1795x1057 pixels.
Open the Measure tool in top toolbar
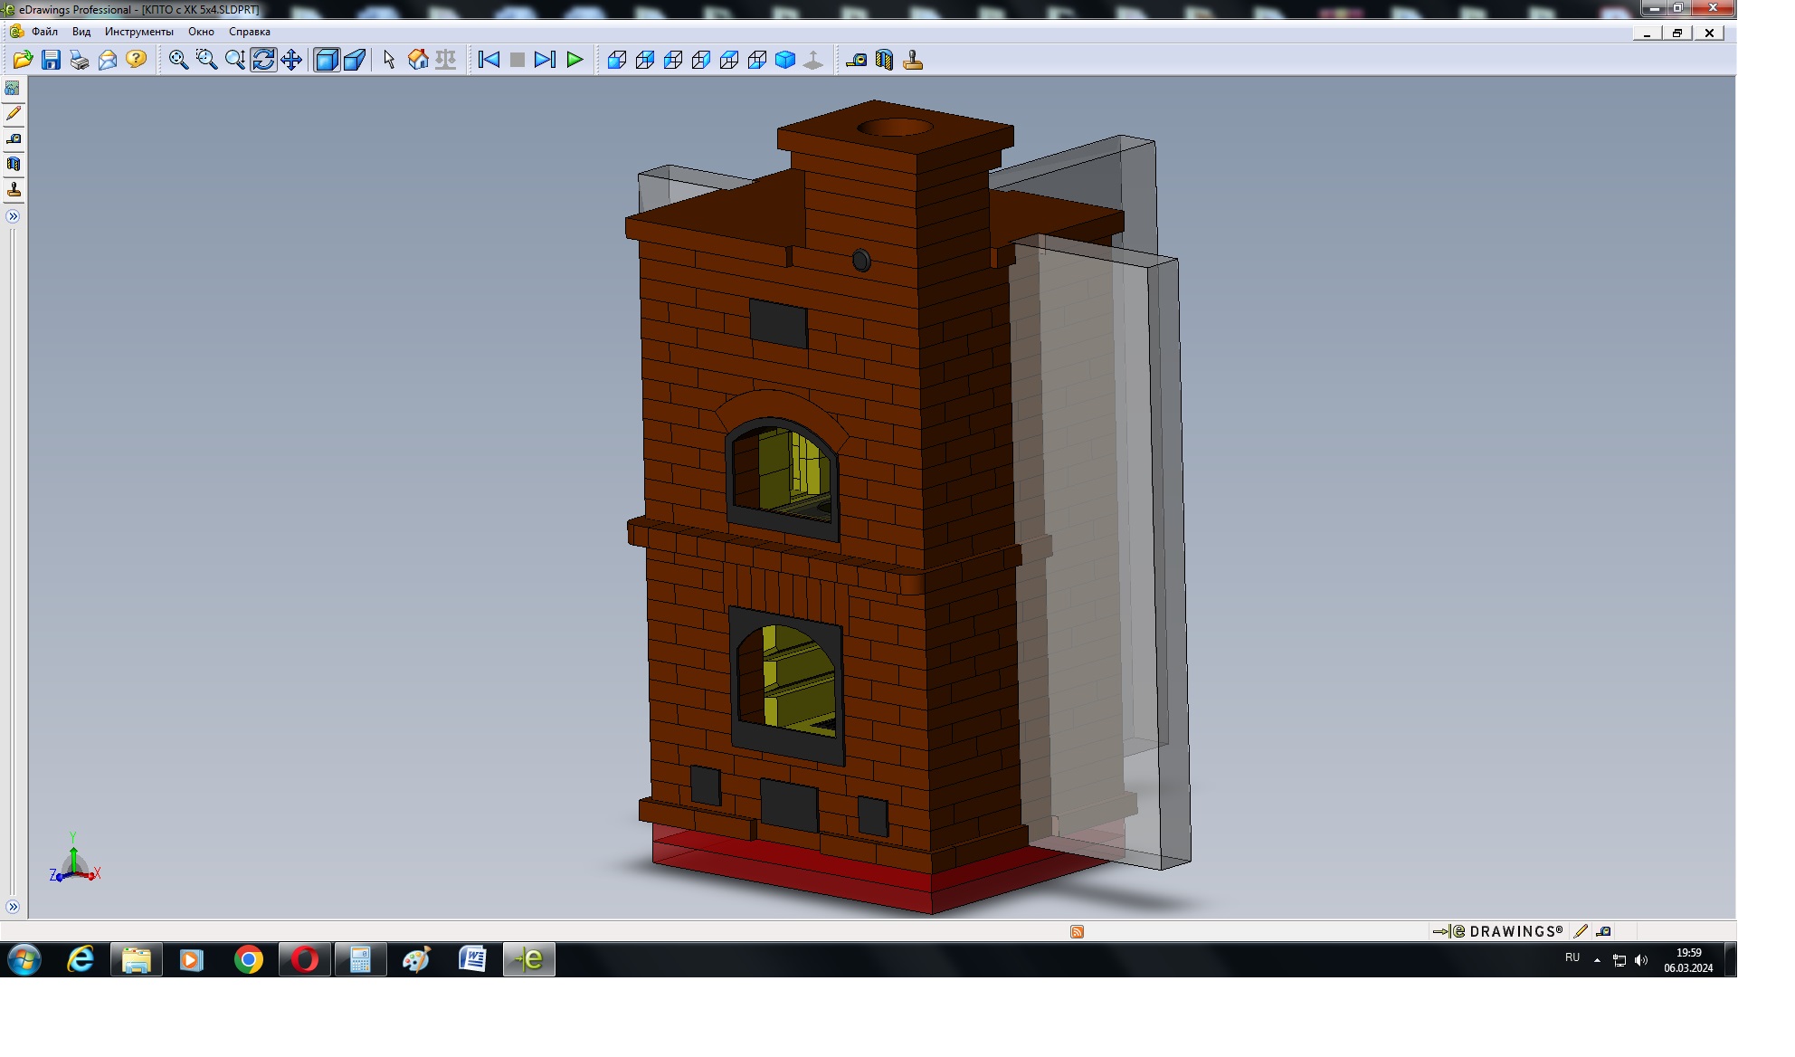pyautogui.click(x=856, y=60)
